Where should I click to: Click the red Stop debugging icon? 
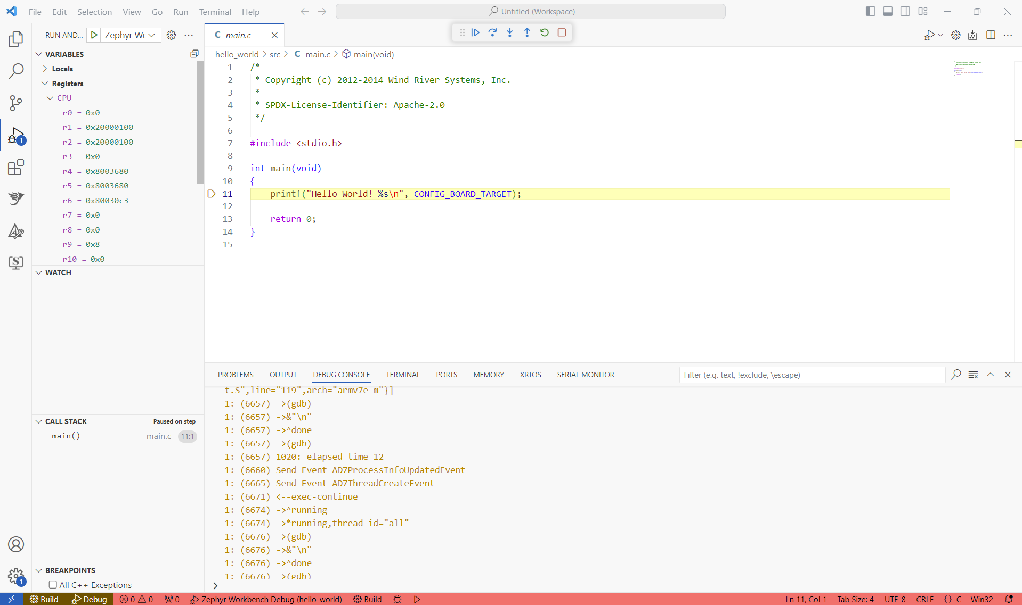(x=561, y=32)
